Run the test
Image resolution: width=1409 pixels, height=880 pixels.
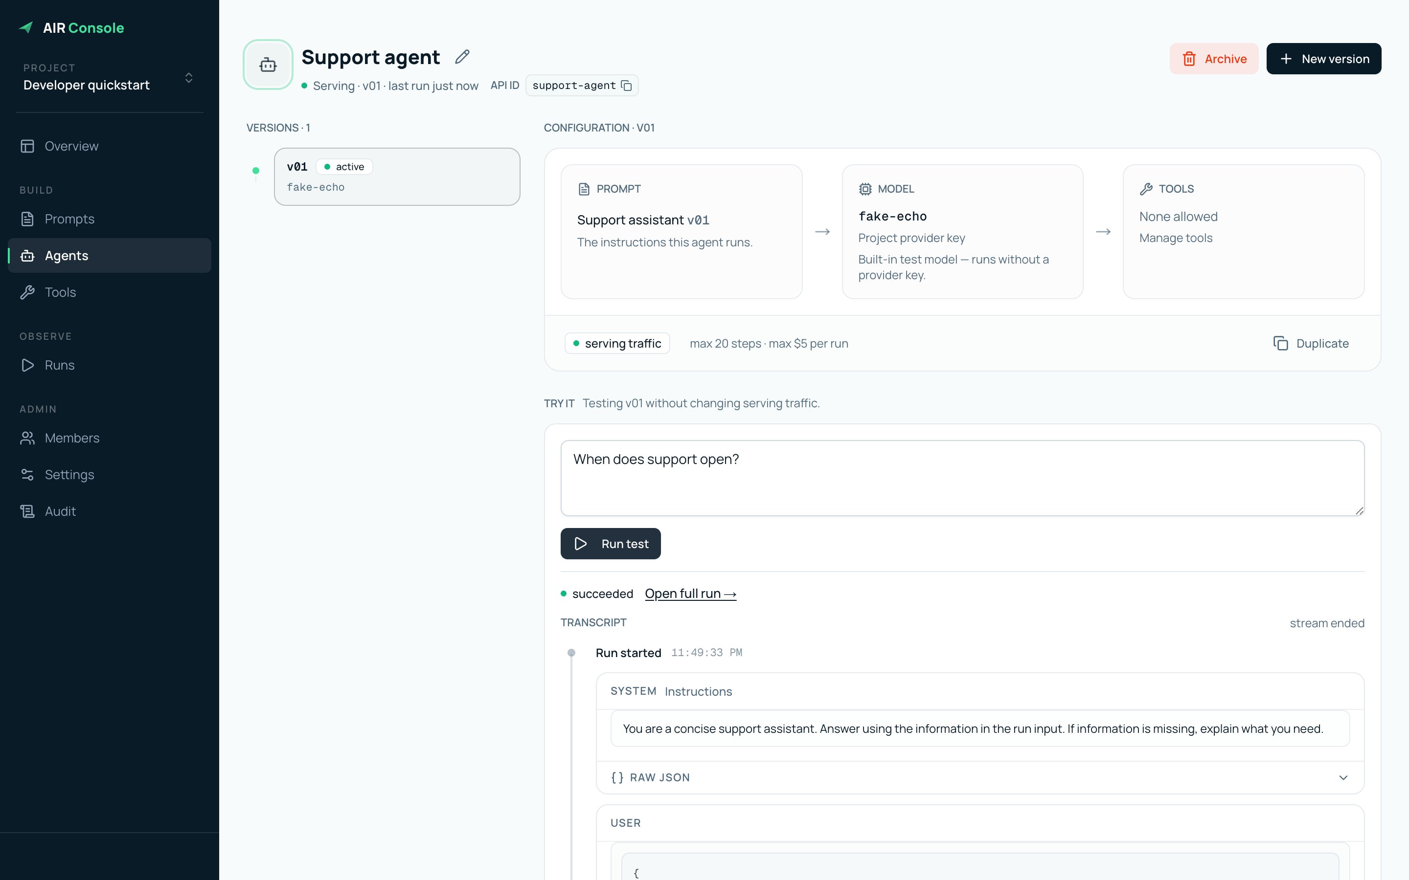[x=610, y=544]
